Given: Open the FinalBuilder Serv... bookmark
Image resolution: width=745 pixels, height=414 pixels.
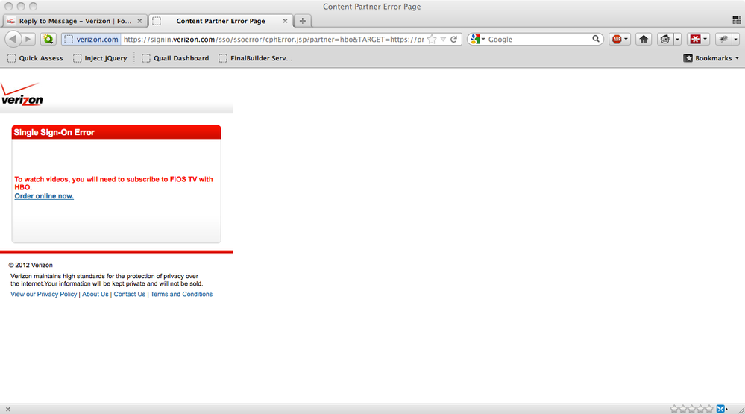Looking at the screenshot, I should click(256, 58).
